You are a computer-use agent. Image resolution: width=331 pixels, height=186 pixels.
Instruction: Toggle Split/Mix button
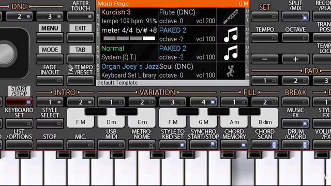tap(295, 16)
